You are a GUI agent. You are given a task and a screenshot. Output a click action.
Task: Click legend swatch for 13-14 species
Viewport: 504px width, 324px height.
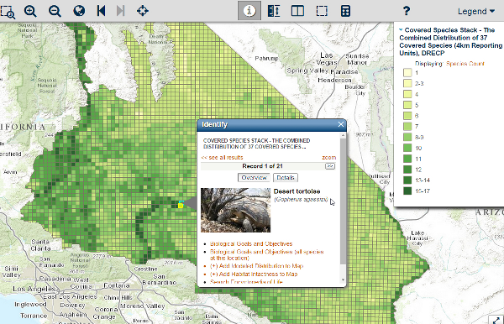(x=407, y=180)
